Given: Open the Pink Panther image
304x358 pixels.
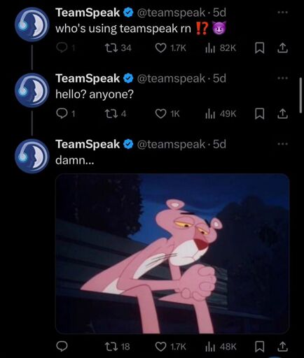Looking at the screenshot, I should pyautogui.click(x=172, y=254).
